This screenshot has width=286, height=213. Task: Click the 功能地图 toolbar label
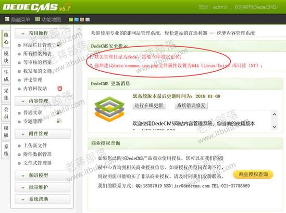coord(51,20)
